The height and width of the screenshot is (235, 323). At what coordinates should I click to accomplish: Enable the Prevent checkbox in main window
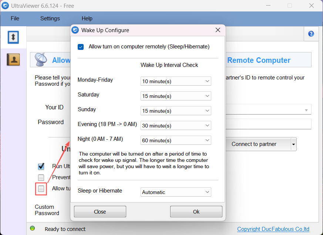pyautogui.click(x=41, y=177)
